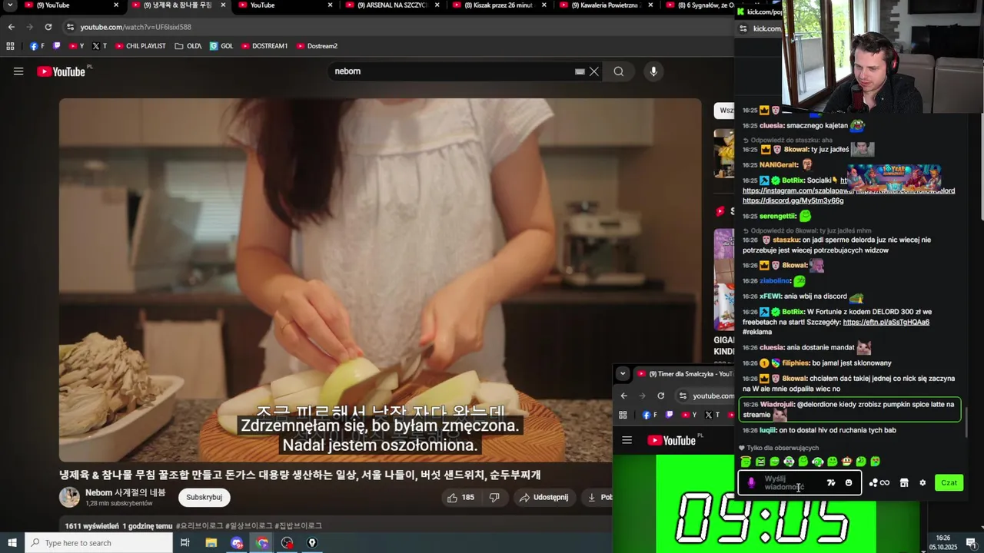Open the site info icon beside the URL

(x=70, y=27)
